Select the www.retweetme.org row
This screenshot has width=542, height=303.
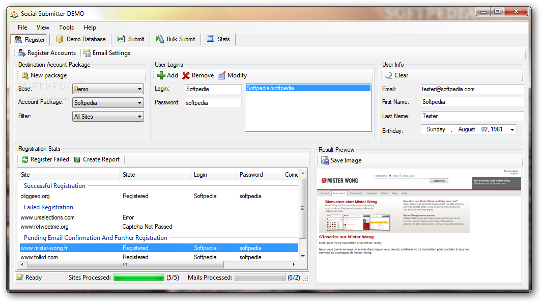click(159, 227)
